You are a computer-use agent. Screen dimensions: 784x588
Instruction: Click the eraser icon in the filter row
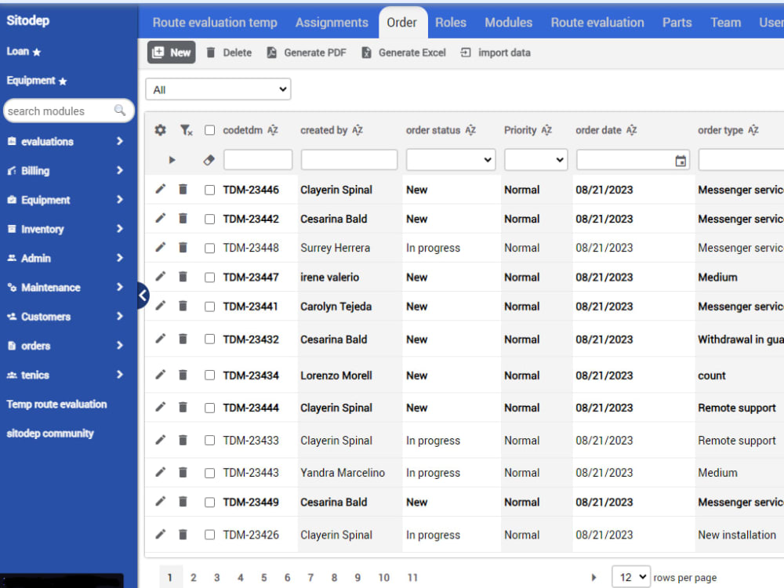209,160
